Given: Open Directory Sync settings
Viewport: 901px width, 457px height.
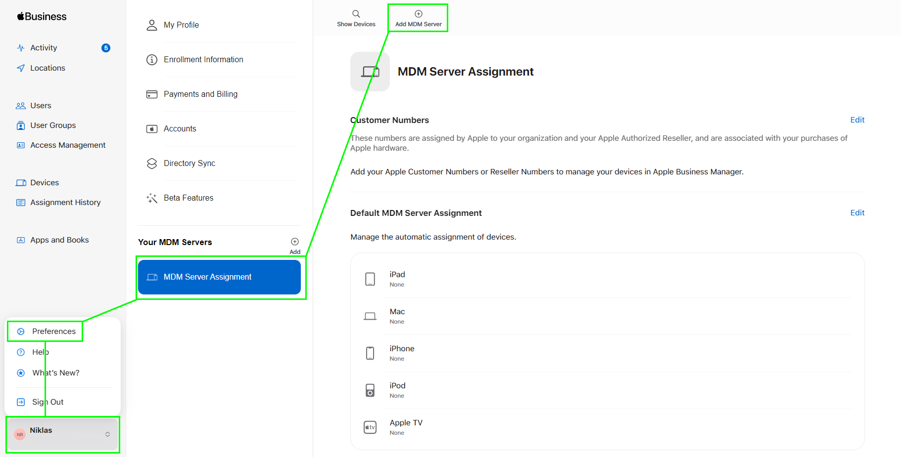Looking at the screenshot, I should (x=189, y=164).
